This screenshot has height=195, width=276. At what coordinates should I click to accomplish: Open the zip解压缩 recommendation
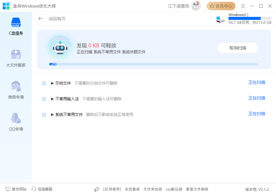(x=174, y=189)
